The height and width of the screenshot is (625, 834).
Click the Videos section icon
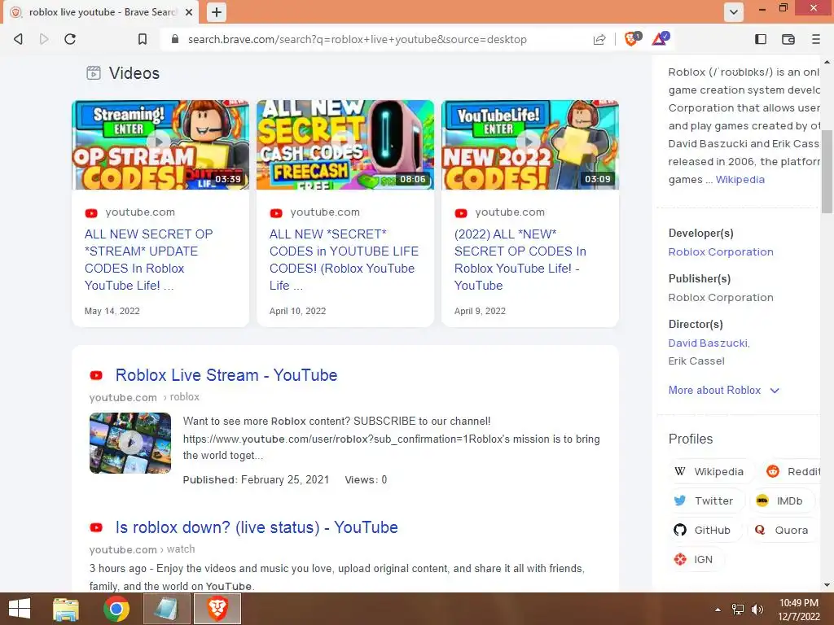pos(93,72)
